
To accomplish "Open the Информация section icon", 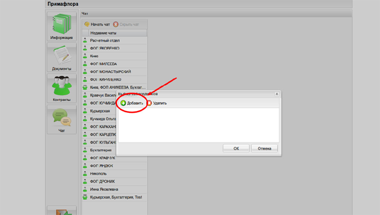I will click(61, 27).
